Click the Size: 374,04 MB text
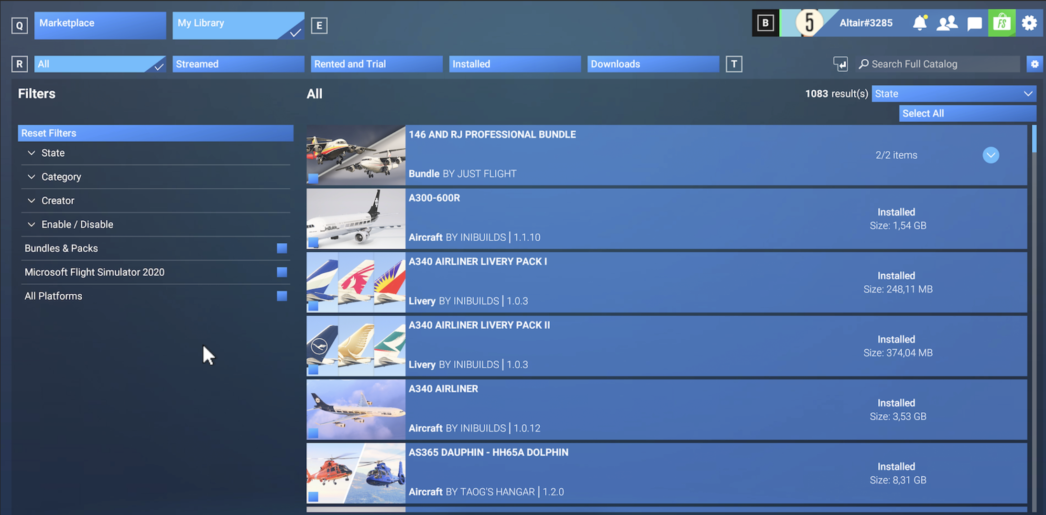The height and width of the screenshot is (515, 1046). pos(898,353)
